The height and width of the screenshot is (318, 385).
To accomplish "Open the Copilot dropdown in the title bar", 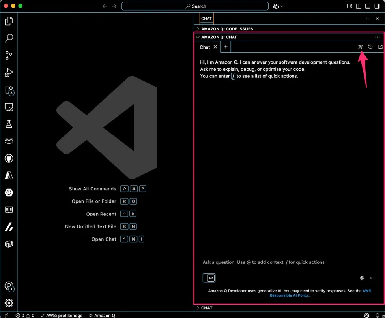I will (x=278, y=6).
